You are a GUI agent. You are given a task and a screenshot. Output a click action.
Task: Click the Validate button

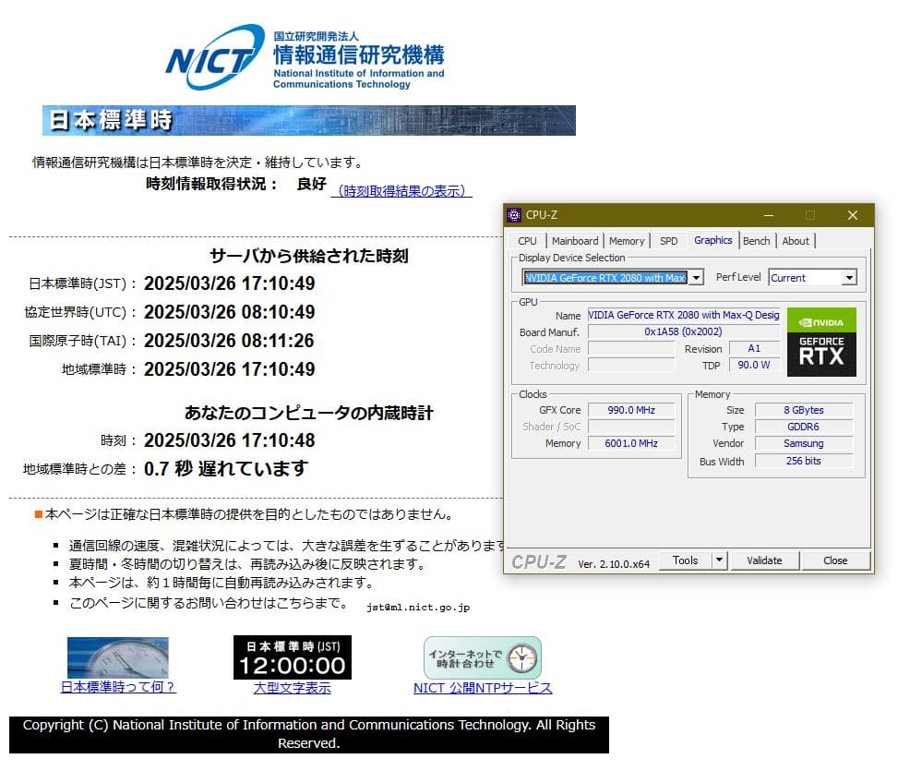764,560
